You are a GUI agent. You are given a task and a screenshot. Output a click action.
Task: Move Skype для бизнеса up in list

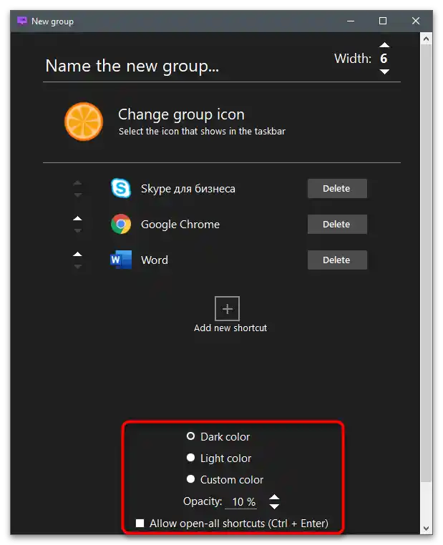tap(77, 182)
